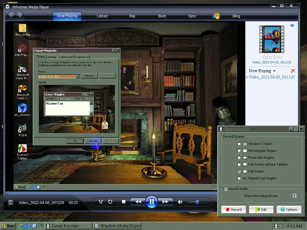This screenshot has height=230, width=307.
Task: Start recording with the Record button
Action: pos(234,209)
